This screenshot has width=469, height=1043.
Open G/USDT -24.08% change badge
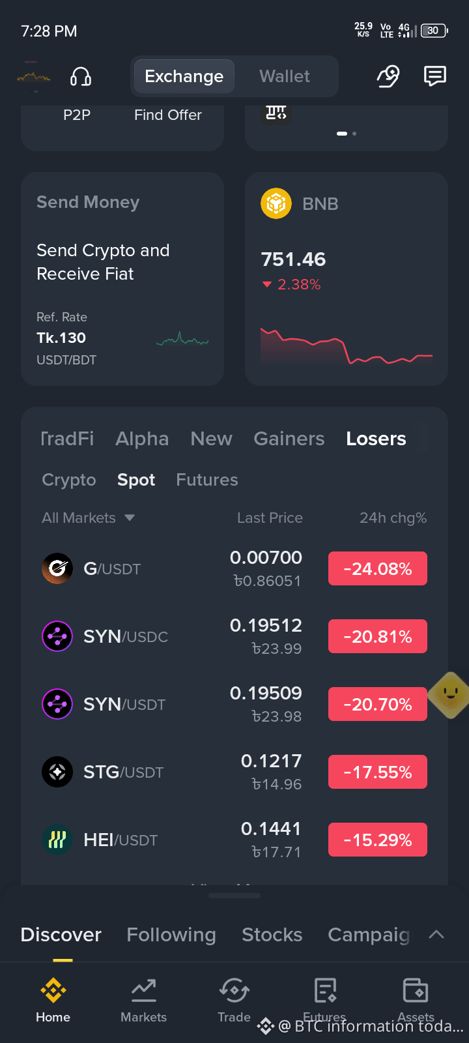(378, 568)
